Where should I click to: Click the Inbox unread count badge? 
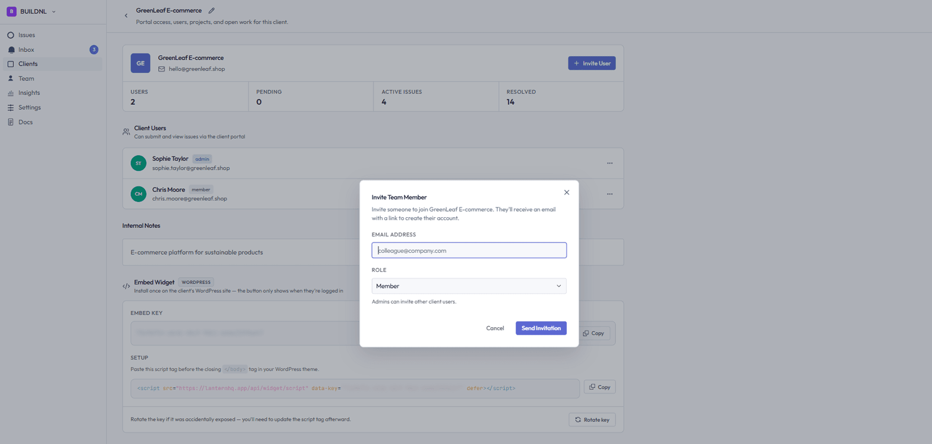pyautogui.click(x=94, y=49)
